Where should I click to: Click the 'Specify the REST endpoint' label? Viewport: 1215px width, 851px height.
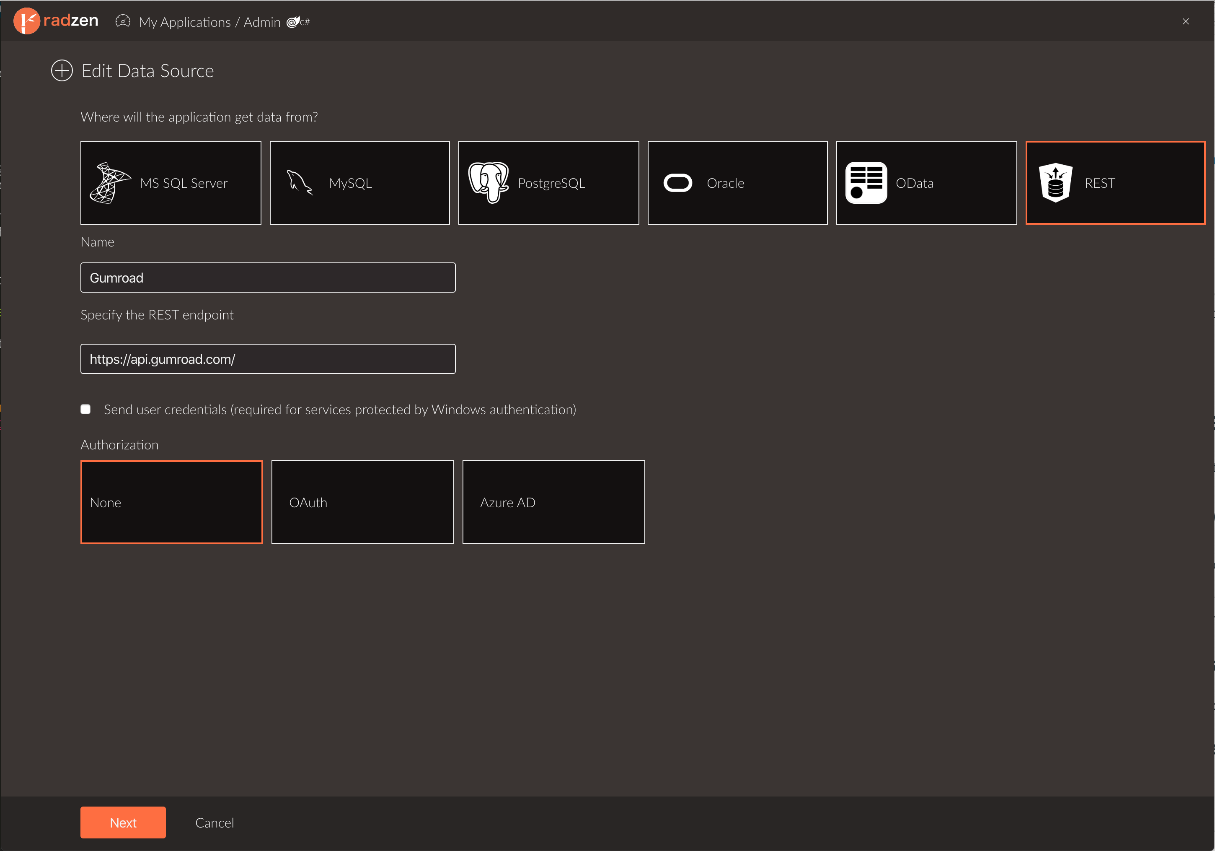coord(157,315)
